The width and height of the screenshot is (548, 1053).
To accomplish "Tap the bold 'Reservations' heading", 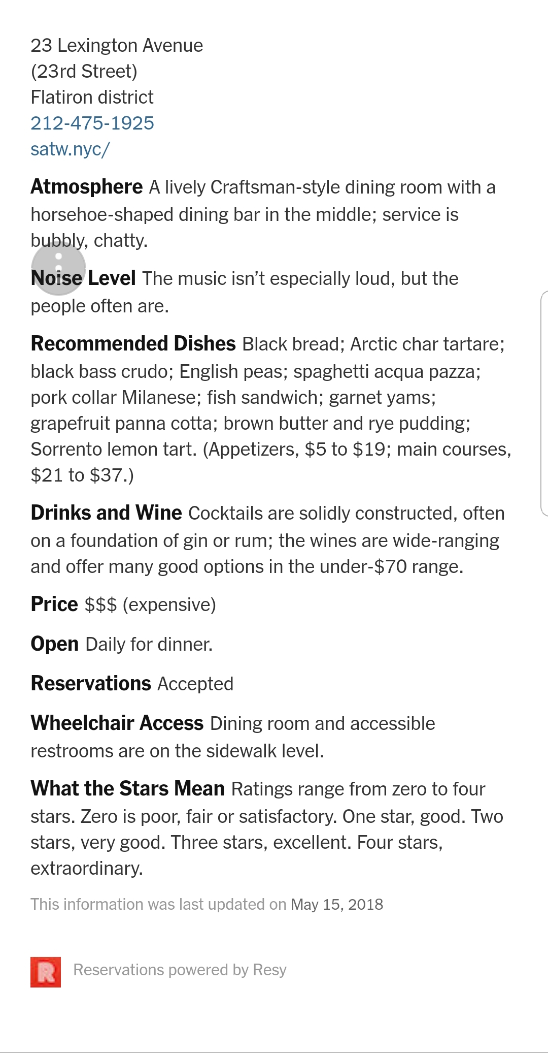I will 91,684.
